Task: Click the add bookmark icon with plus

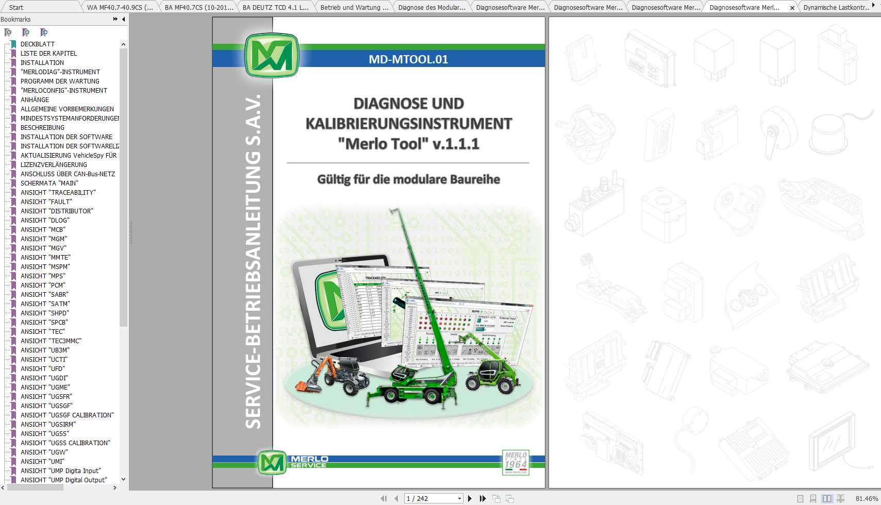Action: click(26, 32)
